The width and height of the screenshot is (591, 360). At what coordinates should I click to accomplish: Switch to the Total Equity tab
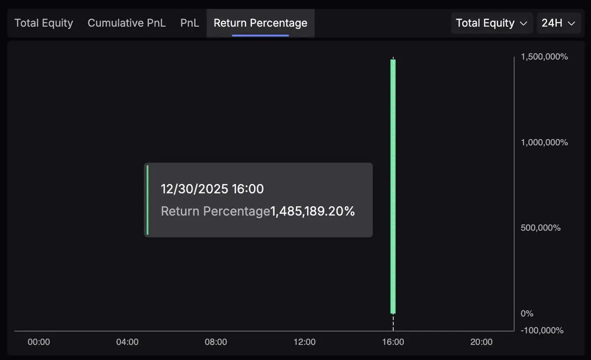(44, 23)
